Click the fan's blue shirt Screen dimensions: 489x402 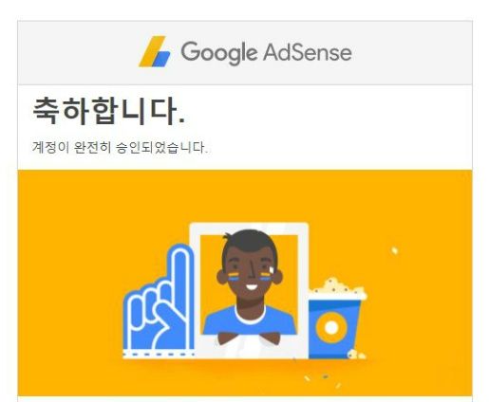250,320
